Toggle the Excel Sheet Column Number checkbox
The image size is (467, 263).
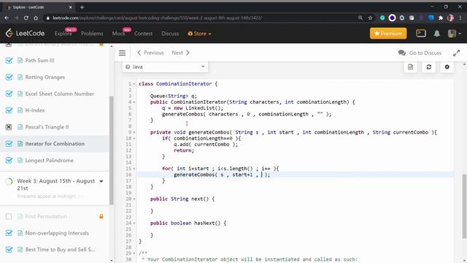point(9,94)
